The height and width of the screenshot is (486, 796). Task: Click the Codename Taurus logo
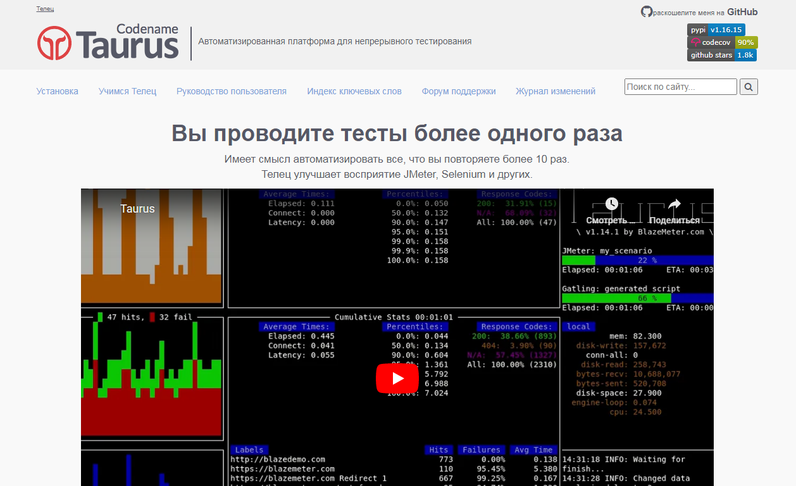pyautogui.click(x=108, y=42)
